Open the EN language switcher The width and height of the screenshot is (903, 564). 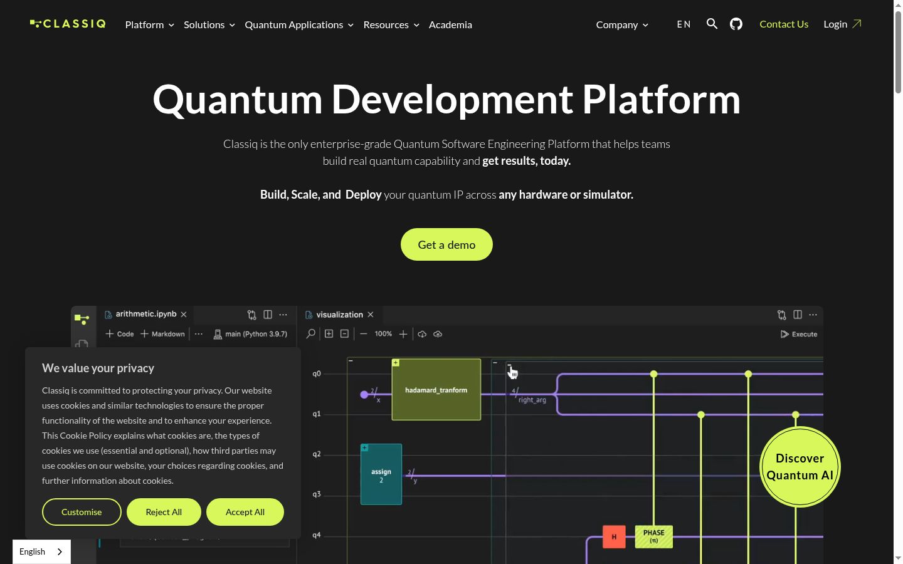click(684, 24)
